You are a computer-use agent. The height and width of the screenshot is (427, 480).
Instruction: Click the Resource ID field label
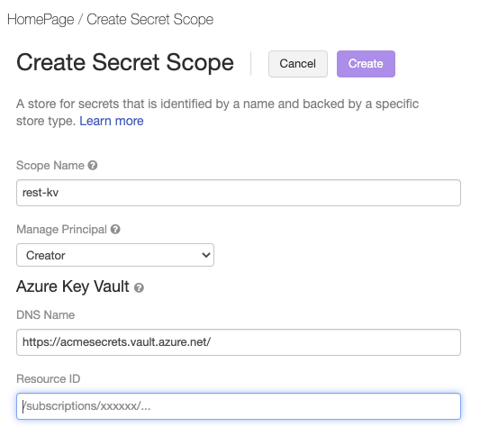pos(49,379)
